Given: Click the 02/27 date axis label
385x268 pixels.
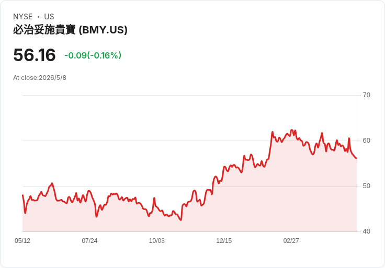Looking at the screenshot, I should 291,241.
